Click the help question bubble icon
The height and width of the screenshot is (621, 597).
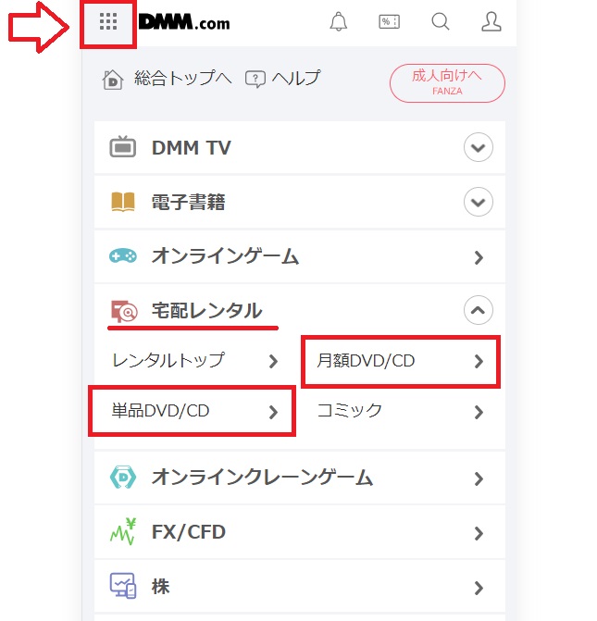click(255, 80)
